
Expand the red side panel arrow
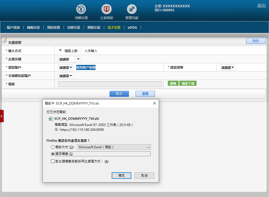(x=2, y=116)
